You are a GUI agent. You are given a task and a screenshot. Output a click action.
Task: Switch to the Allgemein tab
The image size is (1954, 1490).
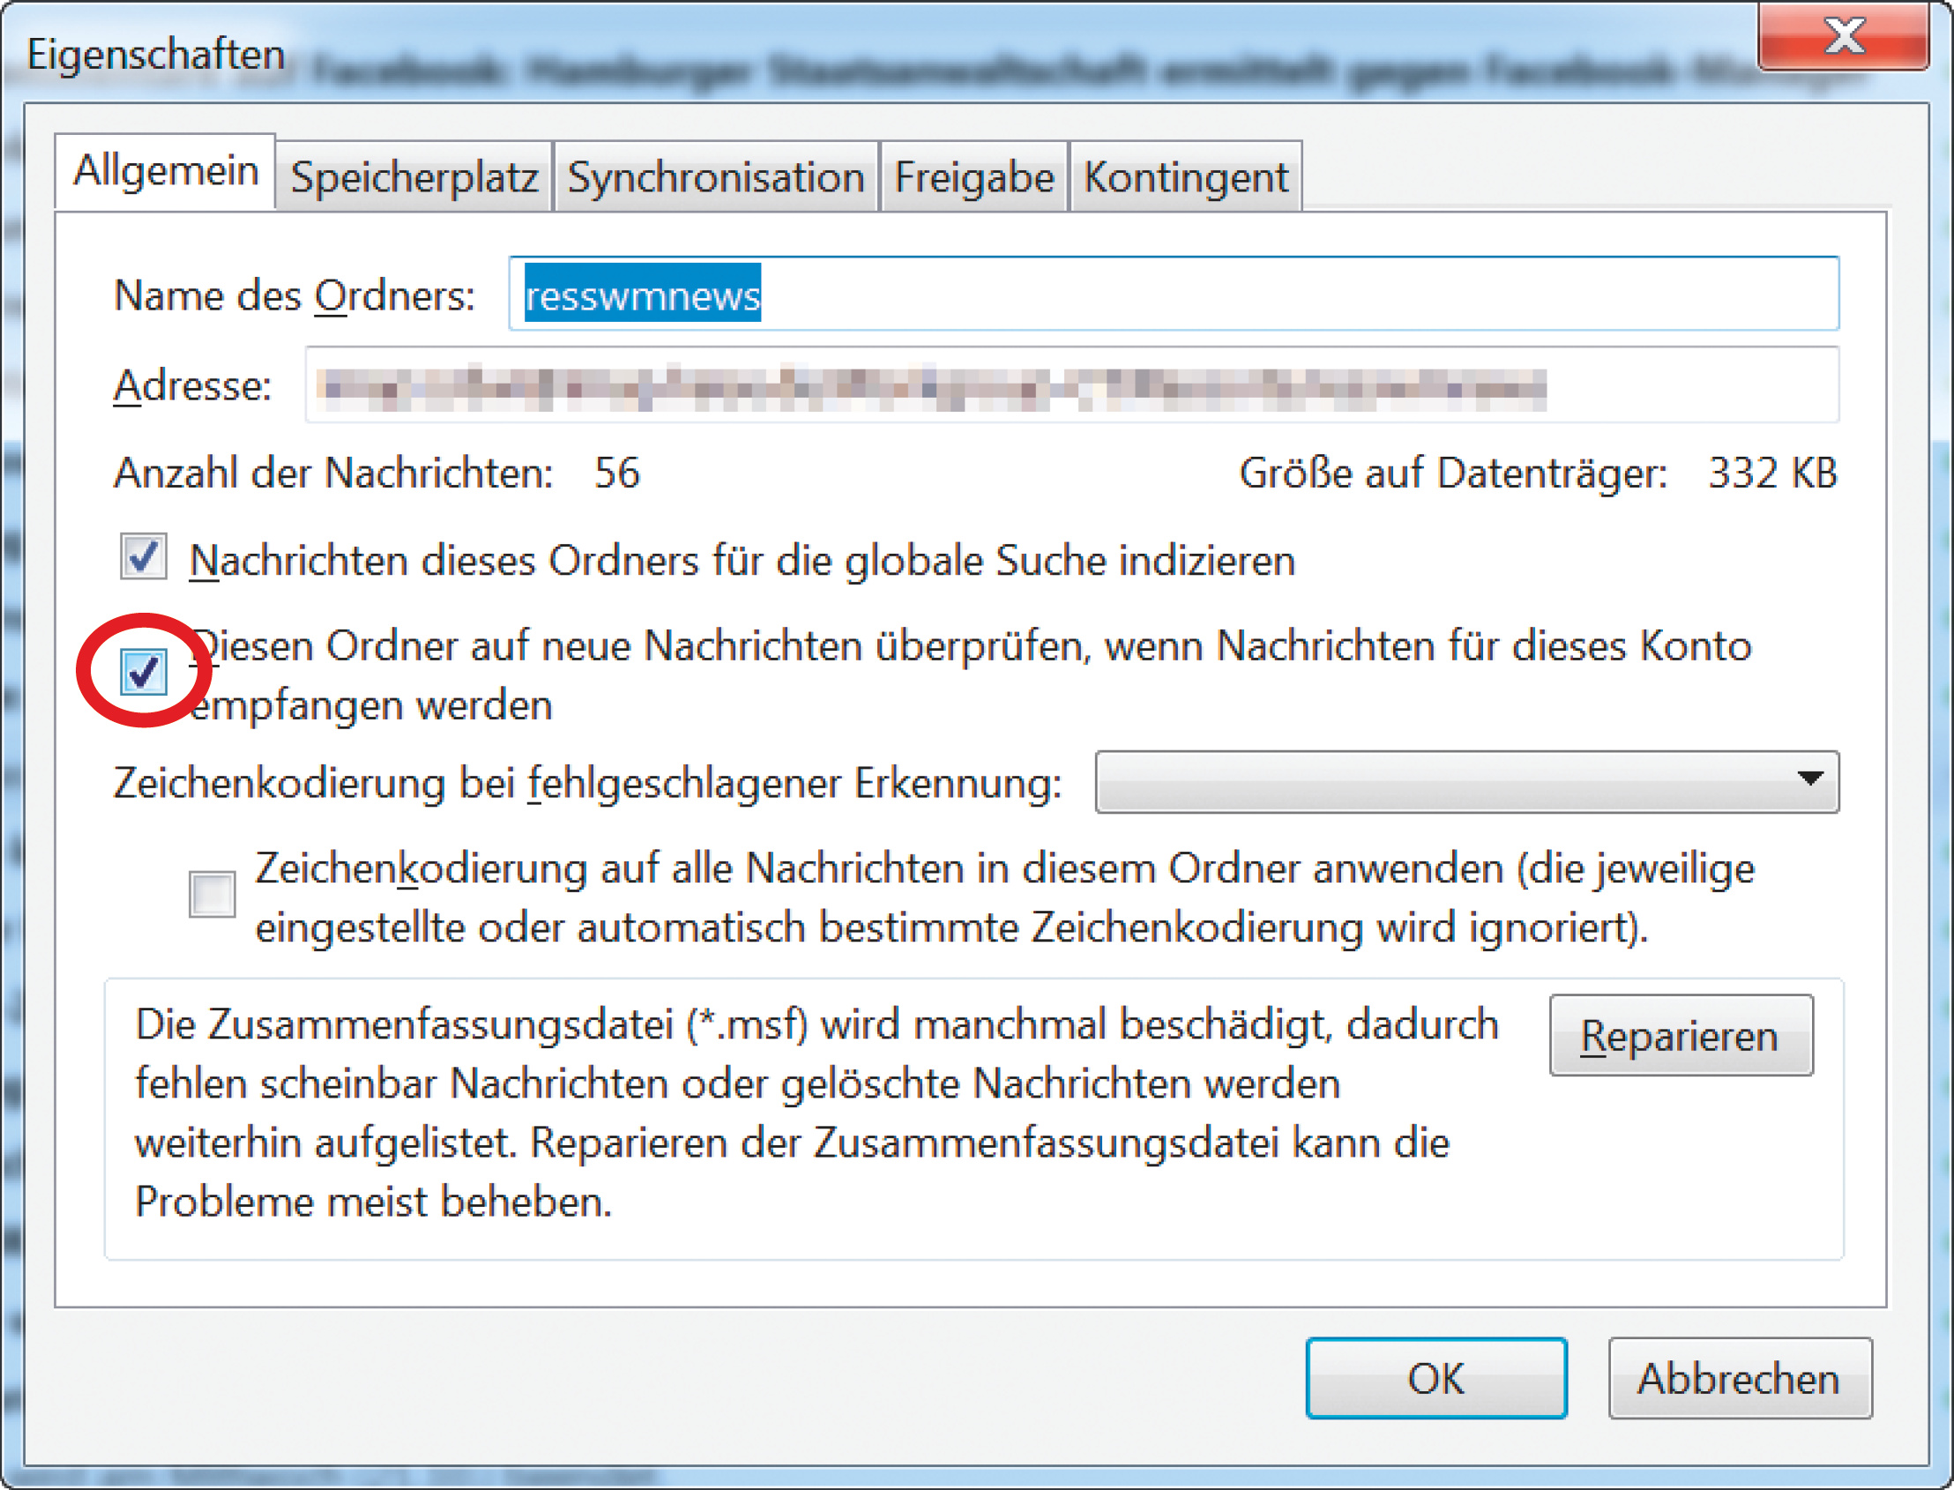(165, 171)
